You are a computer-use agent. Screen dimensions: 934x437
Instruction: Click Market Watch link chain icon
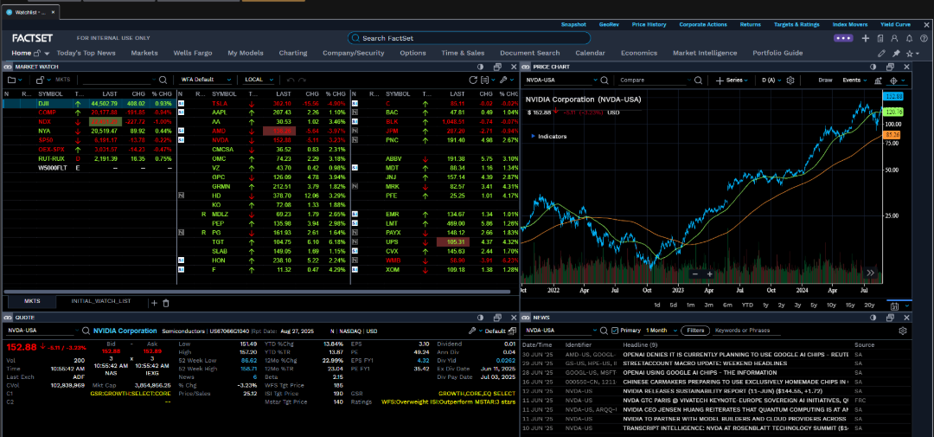pyautogui.click(x=9, y=67)
